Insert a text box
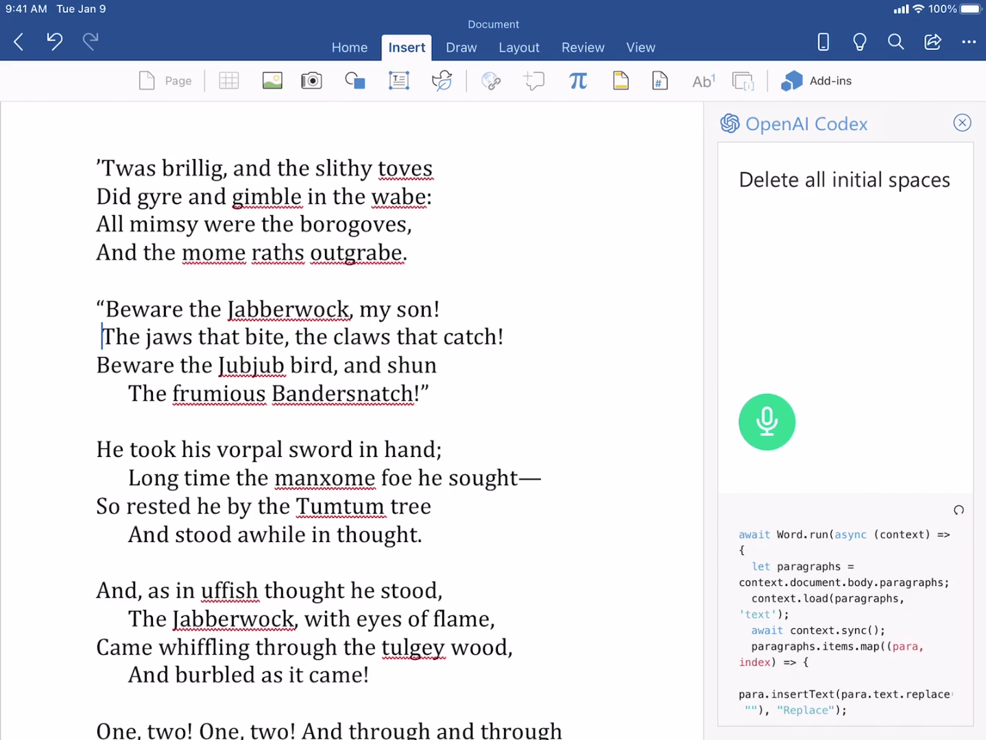The image size is (986, 740). coord(398,81)
